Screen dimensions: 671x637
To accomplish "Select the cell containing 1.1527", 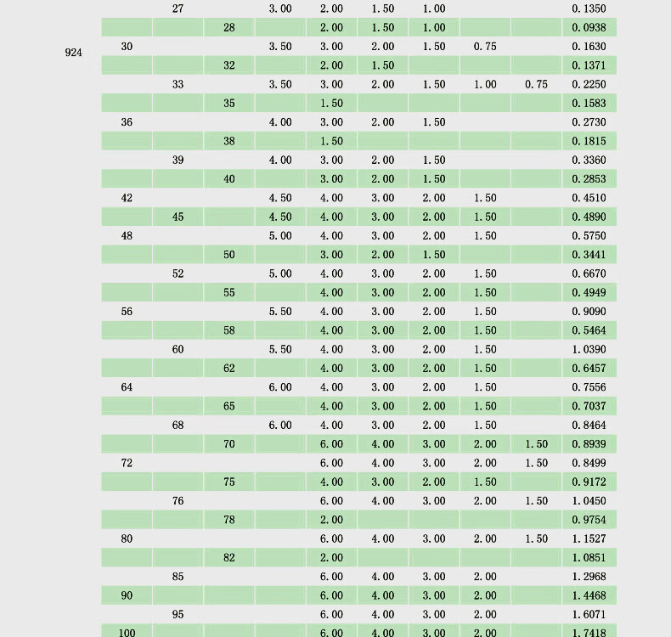I will [x=589, y=538].
